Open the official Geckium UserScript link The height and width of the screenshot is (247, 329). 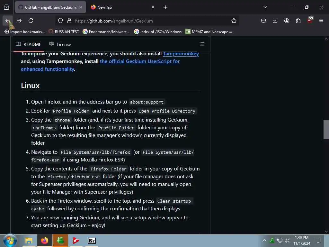coord(140,61)
